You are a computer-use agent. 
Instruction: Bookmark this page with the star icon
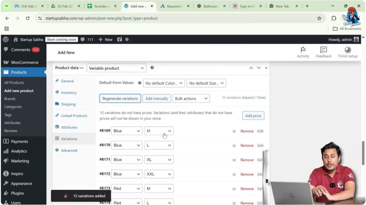pos(319,18)
